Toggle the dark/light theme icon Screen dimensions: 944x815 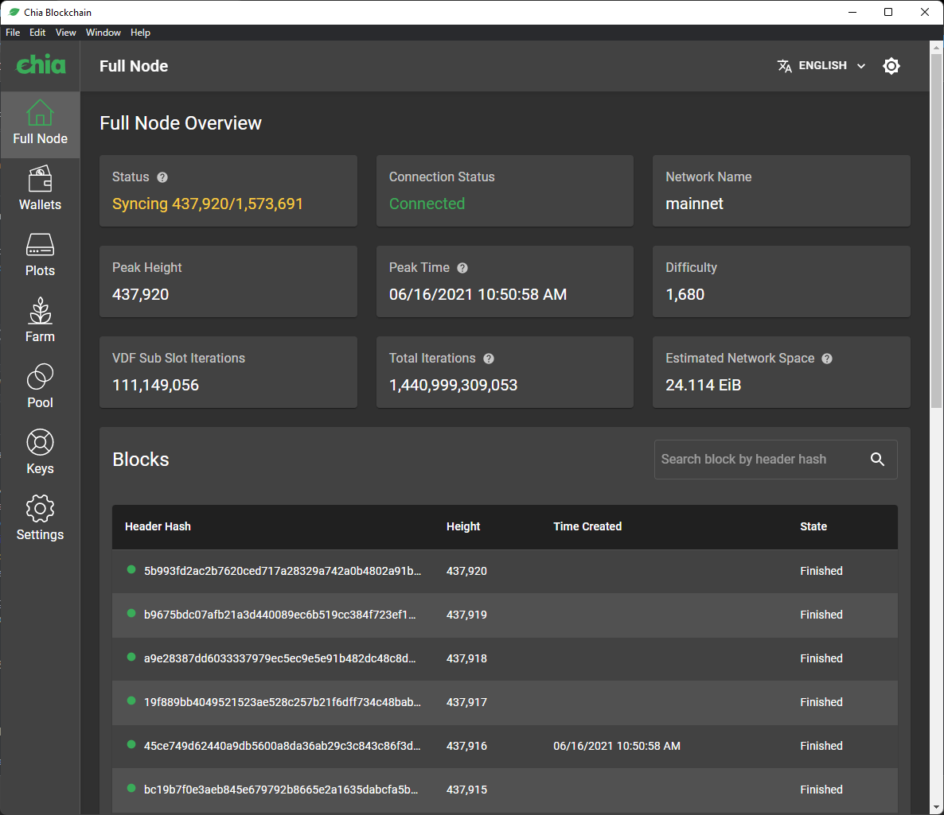(x=891, y=65)
